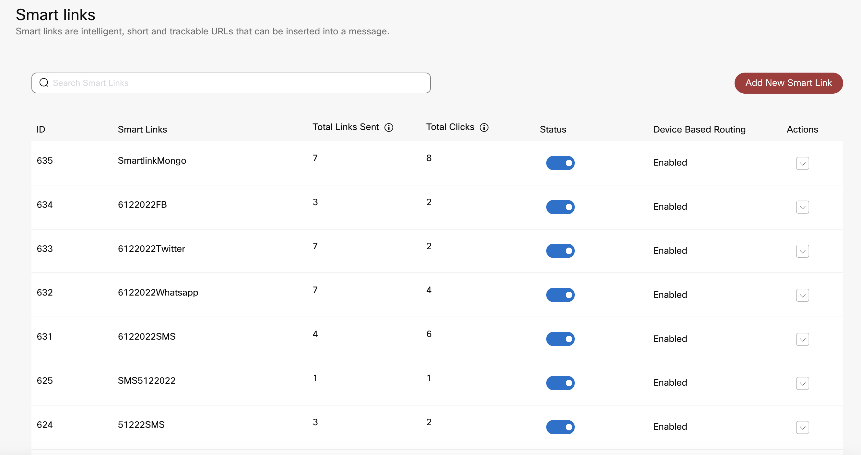Click Add New Smart Link button
The image size is (861, 455).
point(788,83)
